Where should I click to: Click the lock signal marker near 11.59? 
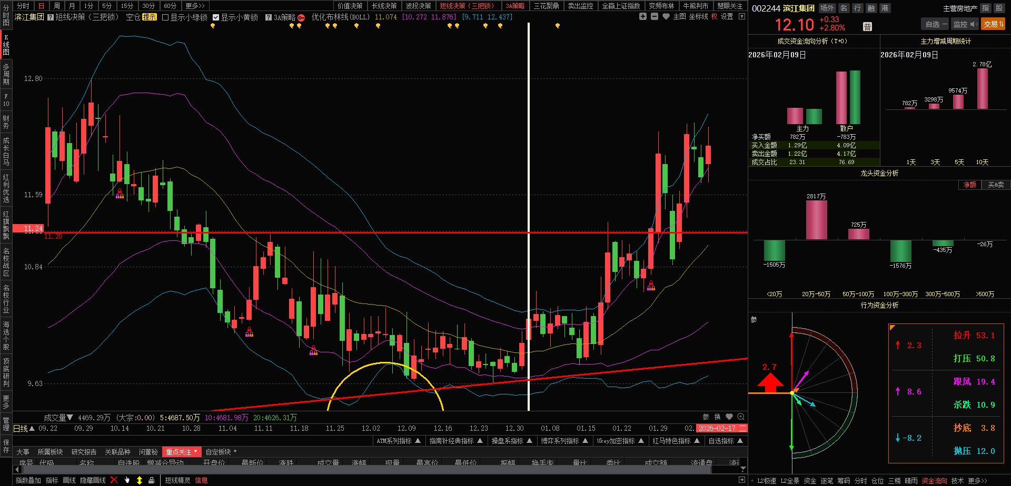click(x=120, y=194)
